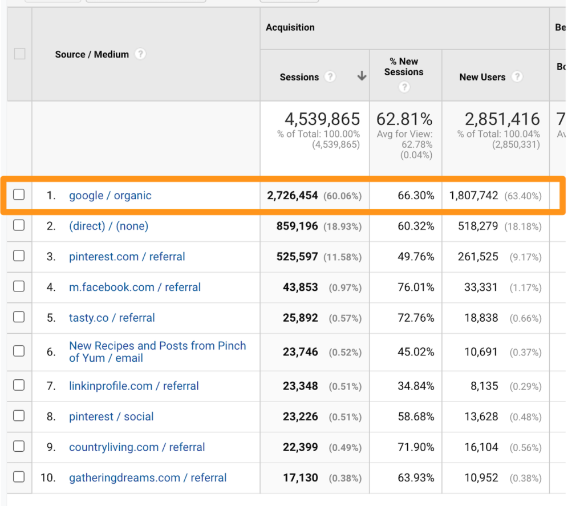Open New Recipes and Posts email link
Viewport: 584px width, 506px height.
(157, 351)
